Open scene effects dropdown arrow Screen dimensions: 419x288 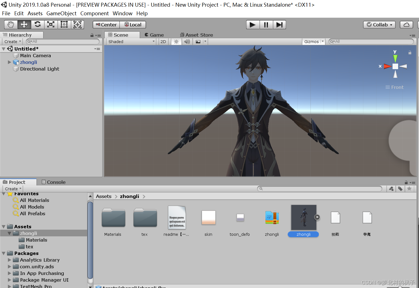[205, 42]
